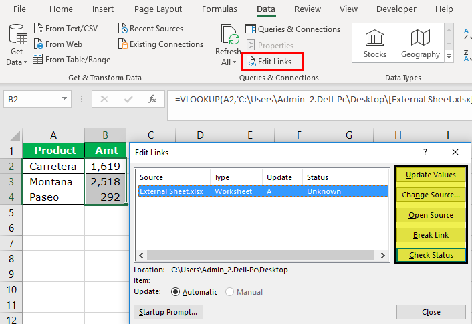Open the File tab
This screenshot has height=324, width=472.
click(19, 9)
